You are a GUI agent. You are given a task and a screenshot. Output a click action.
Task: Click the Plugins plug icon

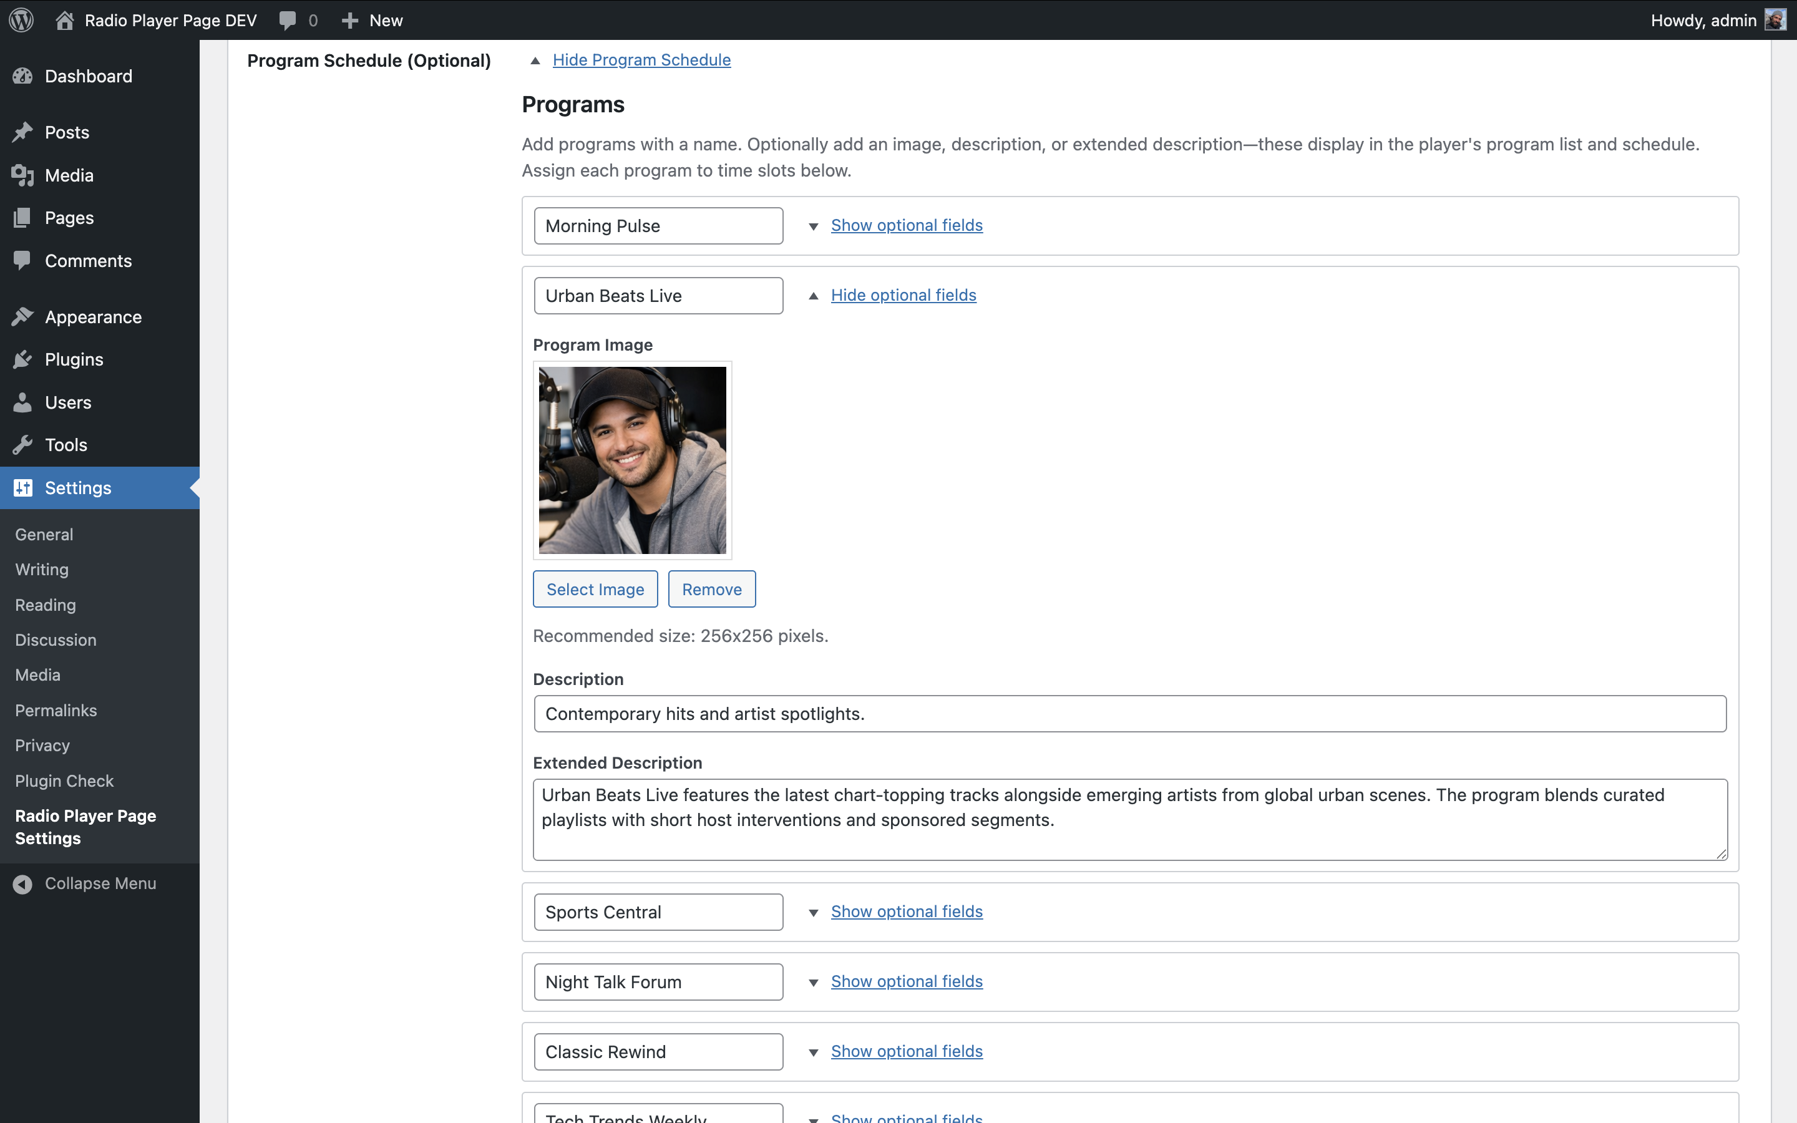click(x=22, y=359)
